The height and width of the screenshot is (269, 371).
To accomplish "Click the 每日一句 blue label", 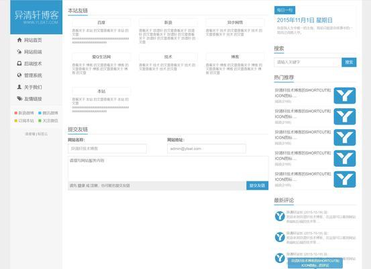I will point(284,10).
